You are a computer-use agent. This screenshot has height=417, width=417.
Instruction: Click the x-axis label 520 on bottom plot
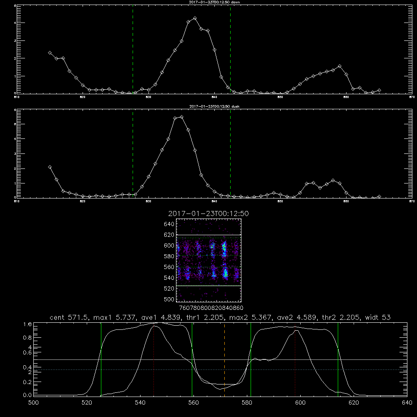pos(87,403)
